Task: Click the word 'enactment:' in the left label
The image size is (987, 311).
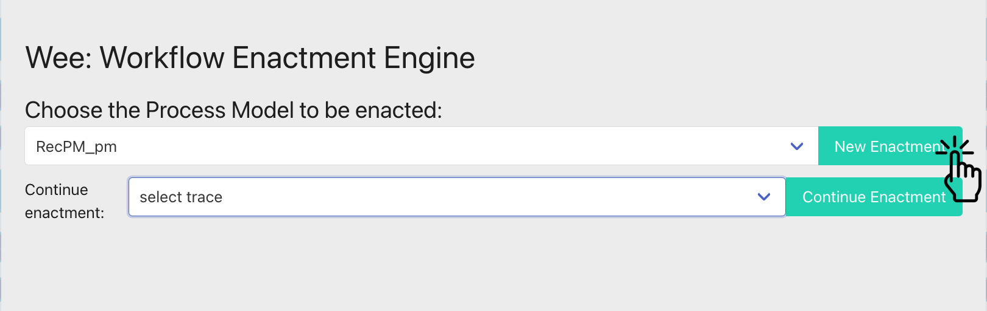Action: 65,213
